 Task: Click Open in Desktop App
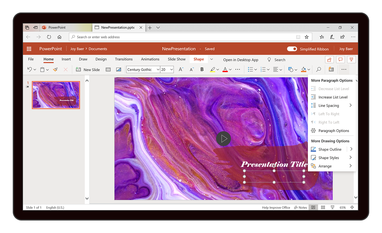[x=241, y=60]
